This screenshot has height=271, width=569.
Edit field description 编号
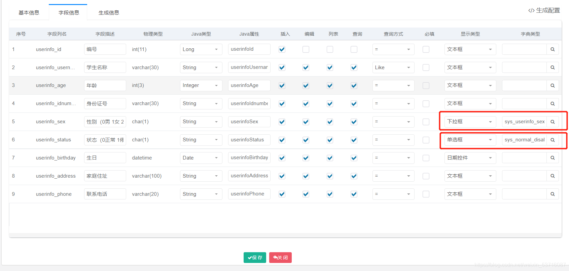105,49
